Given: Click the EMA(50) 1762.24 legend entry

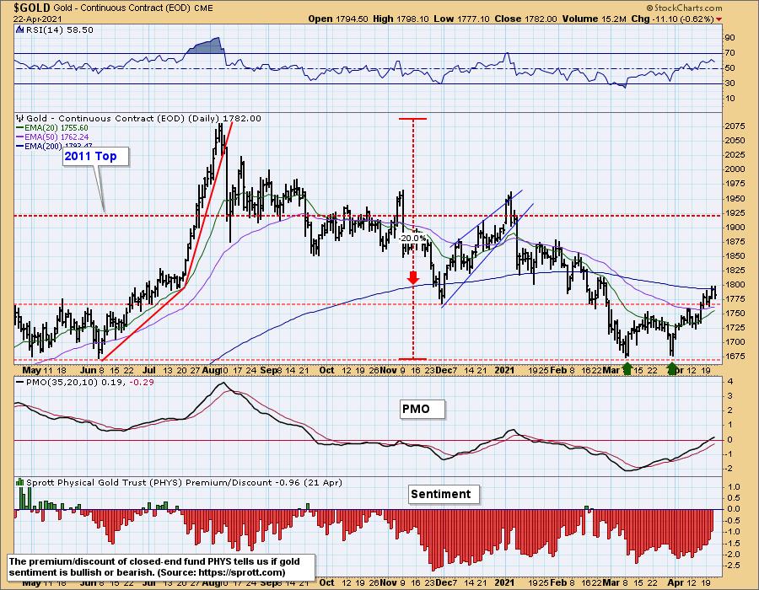Looking at the screenshot, I should coord(52,137).
